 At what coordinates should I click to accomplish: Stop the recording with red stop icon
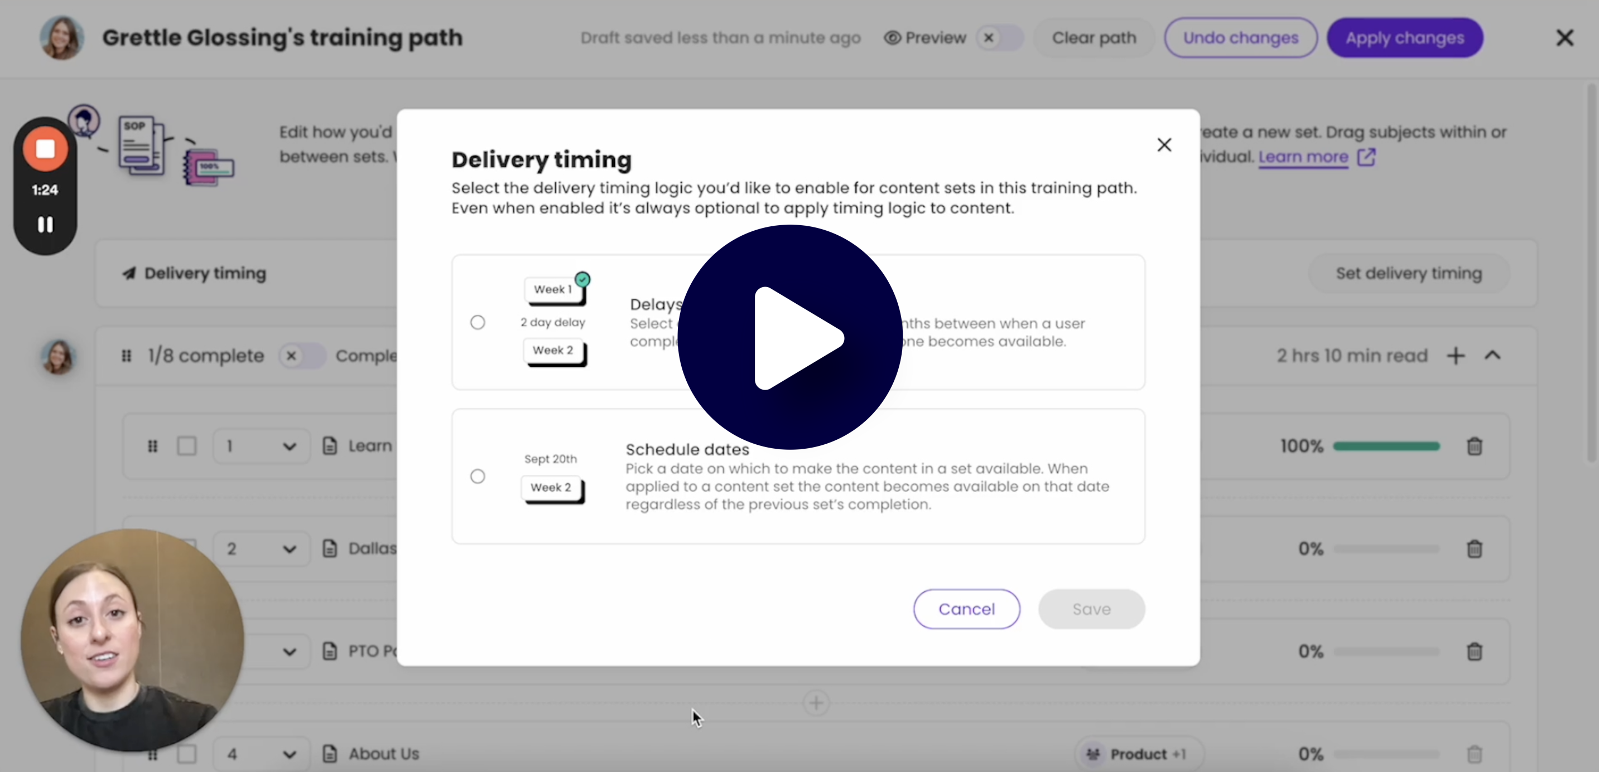coord(45,149)
